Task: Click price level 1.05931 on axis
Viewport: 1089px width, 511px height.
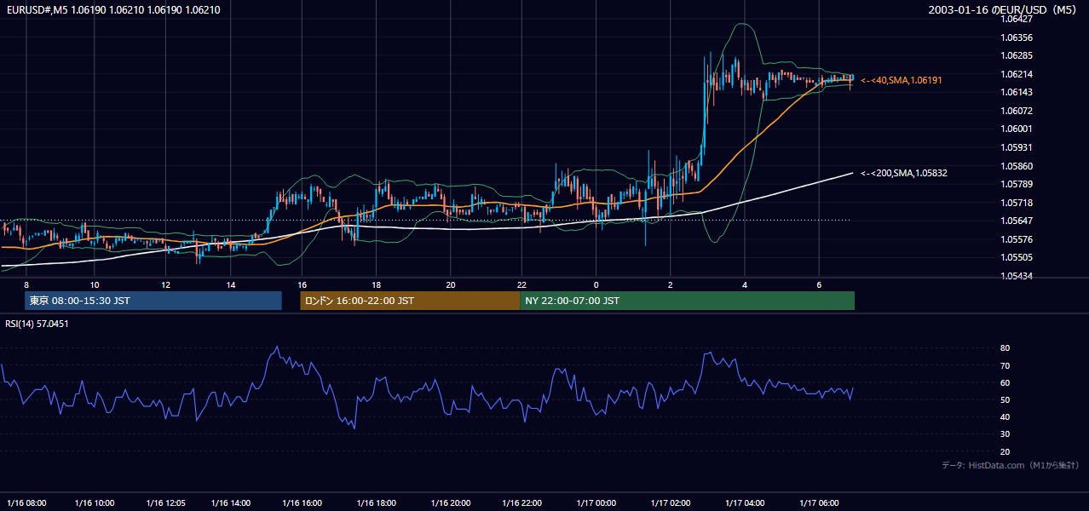Action: (x=1017, y=147)
